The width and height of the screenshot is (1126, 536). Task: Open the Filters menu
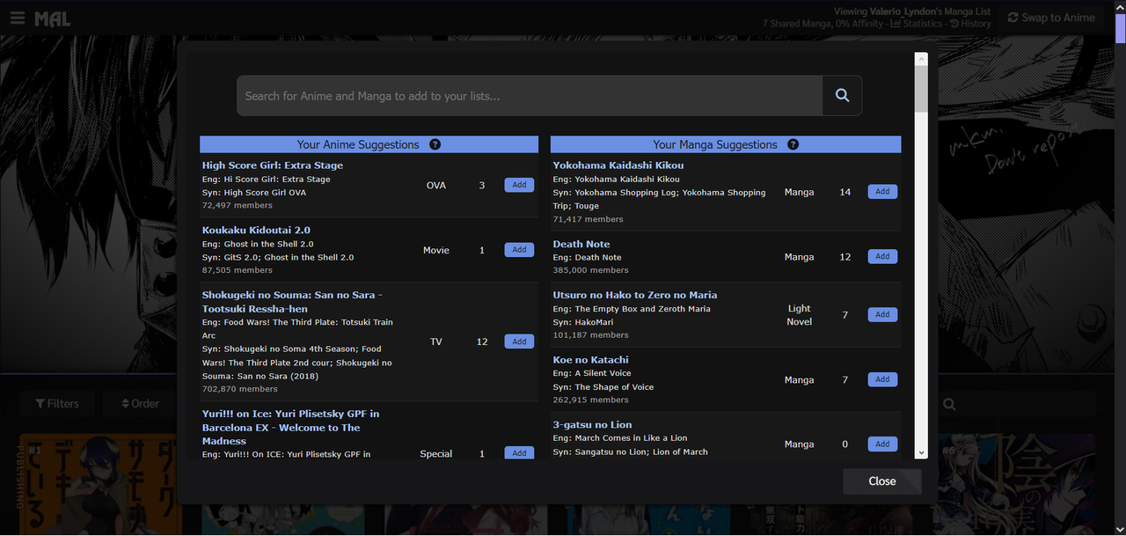tap(57, 404)
